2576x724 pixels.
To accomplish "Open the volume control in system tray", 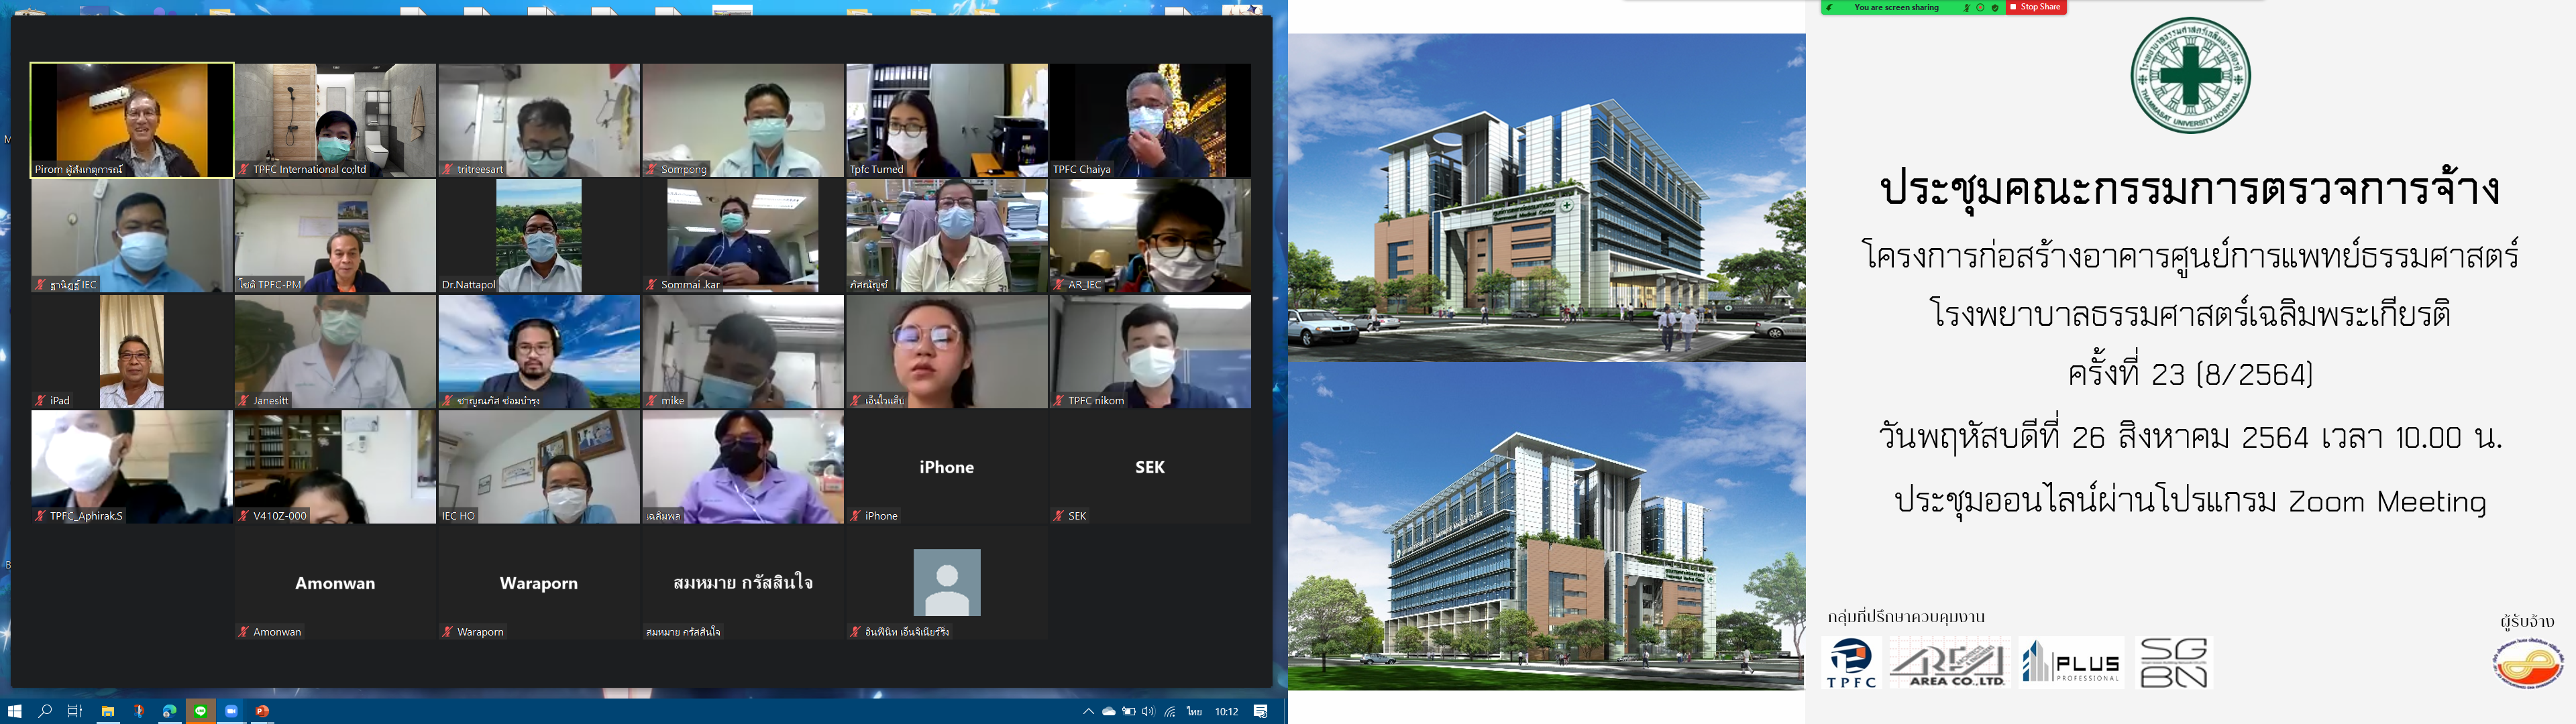I will tap(1148, 711).
